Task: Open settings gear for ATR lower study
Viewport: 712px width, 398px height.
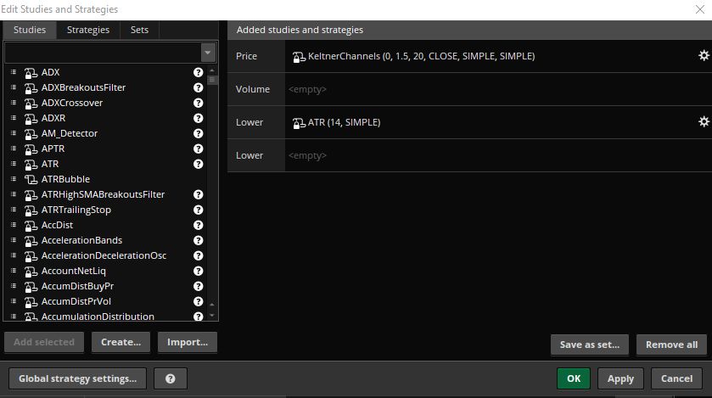Action: [703, 122]
